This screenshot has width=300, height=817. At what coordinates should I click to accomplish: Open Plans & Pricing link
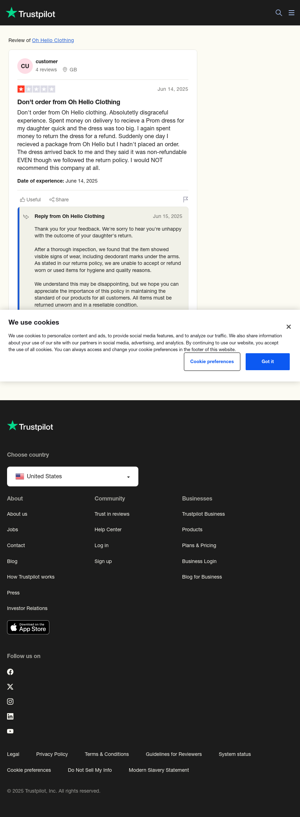tap(199, 545)
